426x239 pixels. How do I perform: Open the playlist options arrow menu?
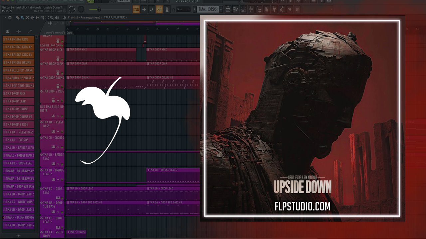pos(5,17)
